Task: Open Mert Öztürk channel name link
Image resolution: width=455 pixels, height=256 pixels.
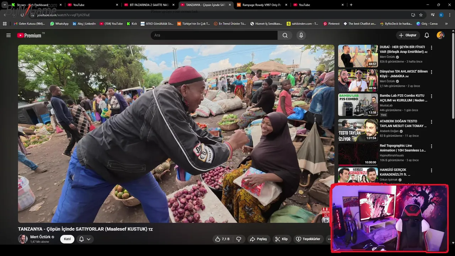Action: [40, 237]
